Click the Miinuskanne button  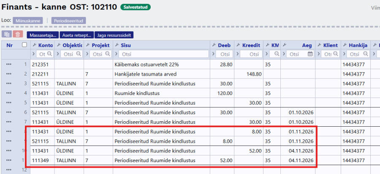[x=28, y=21]
